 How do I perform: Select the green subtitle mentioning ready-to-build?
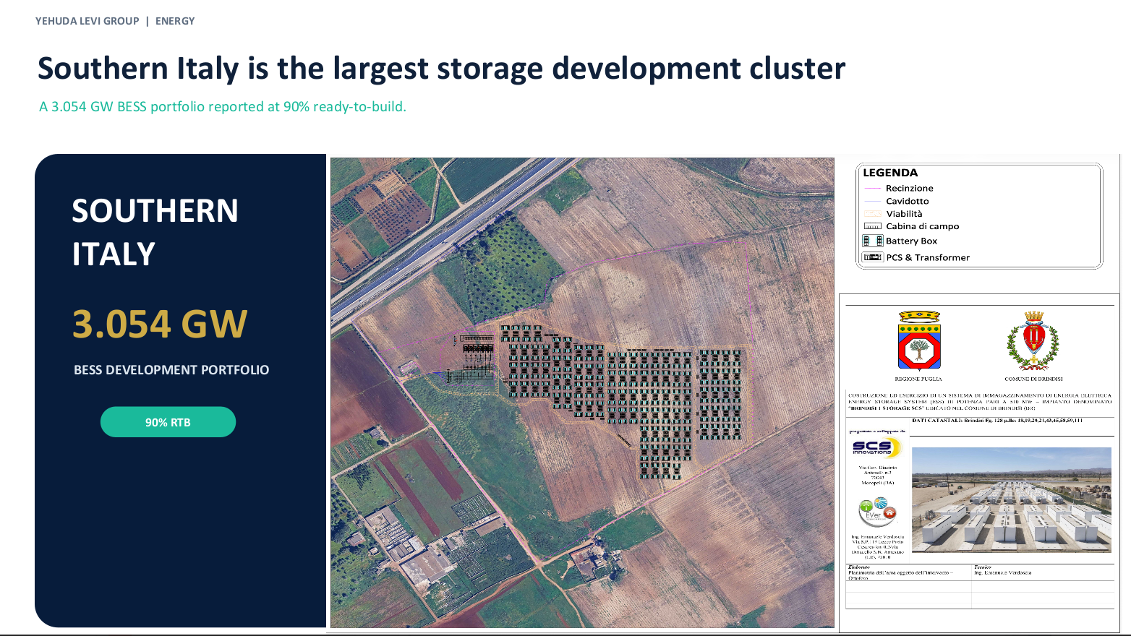tap(223, 107)
